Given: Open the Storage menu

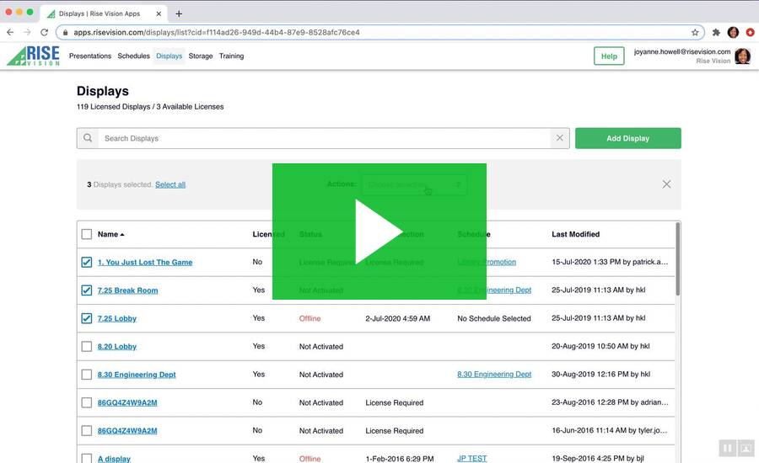Looking at the screenshot, I should [x=201, y=56].
